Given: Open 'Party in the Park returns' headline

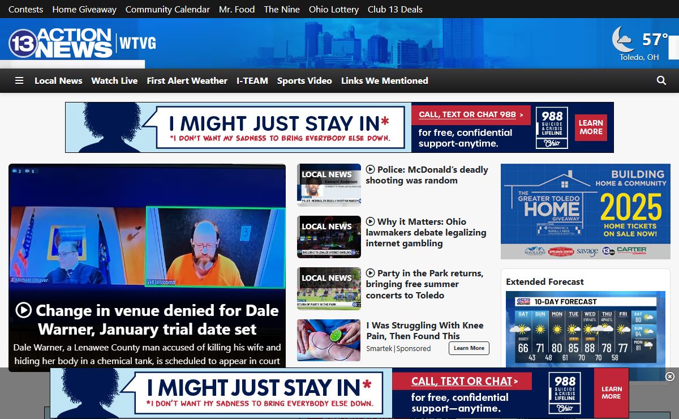Looking at the screenshot, I should pyautogui.click(x=424, y=284).
